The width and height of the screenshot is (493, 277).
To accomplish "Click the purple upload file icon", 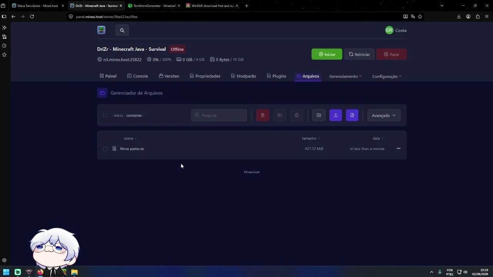I will click(x=335, y=115).
